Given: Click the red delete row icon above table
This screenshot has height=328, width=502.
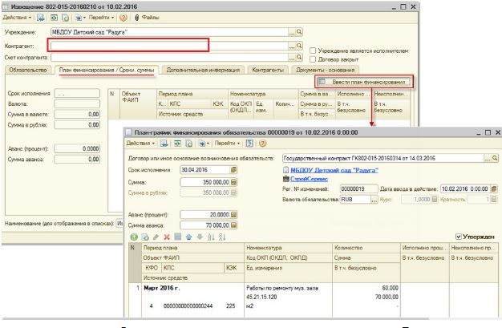Looking at the screenshot, I should click(x=168, y=237).
